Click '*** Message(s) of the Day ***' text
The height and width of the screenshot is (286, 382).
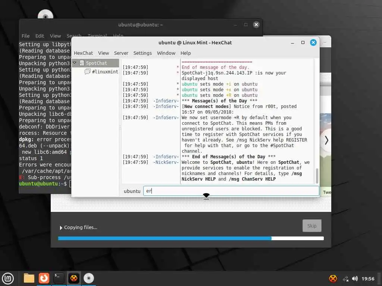[x=219, y=101]
